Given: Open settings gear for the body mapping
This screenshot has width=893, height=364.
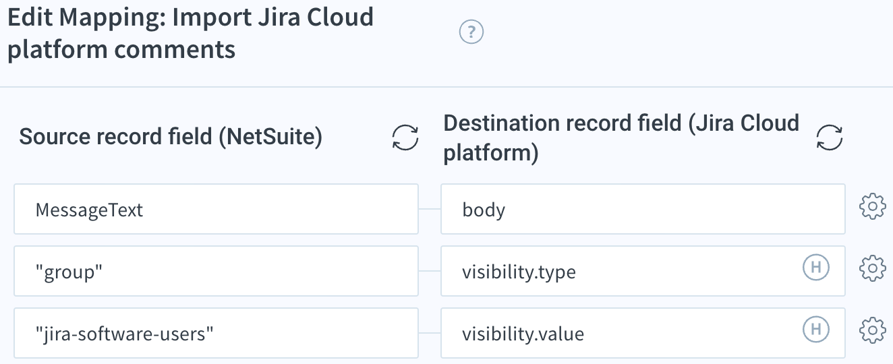Looking at the screenshot, I should tap(872, 208).
